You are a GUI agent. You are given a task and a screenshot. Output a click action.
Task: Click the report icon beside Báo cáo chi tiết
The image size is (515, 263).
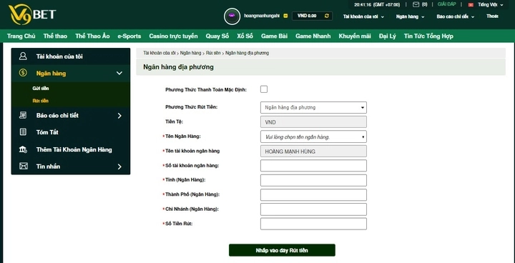click(x=23, y=115)
